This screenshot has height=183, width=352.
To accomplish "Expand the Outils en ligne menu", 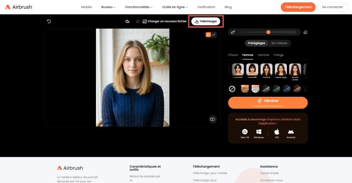I will point(175,7).
